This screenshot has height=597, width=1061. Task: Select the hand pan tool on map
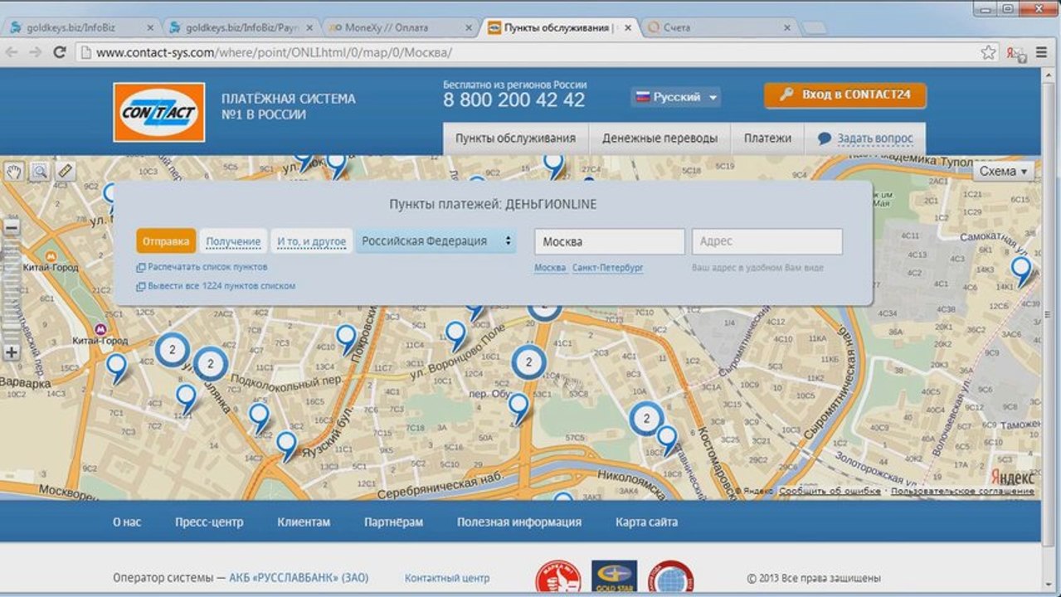pyautogui.click(x=14, y=172)
